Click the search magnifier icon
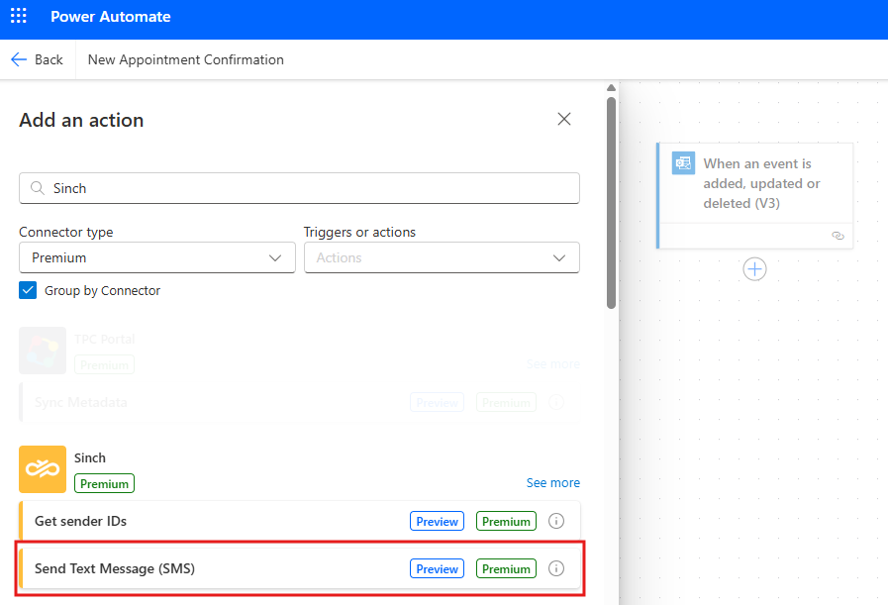Image resolution: width=888 pixels, height=605 pixels. (x=38, y=188)
